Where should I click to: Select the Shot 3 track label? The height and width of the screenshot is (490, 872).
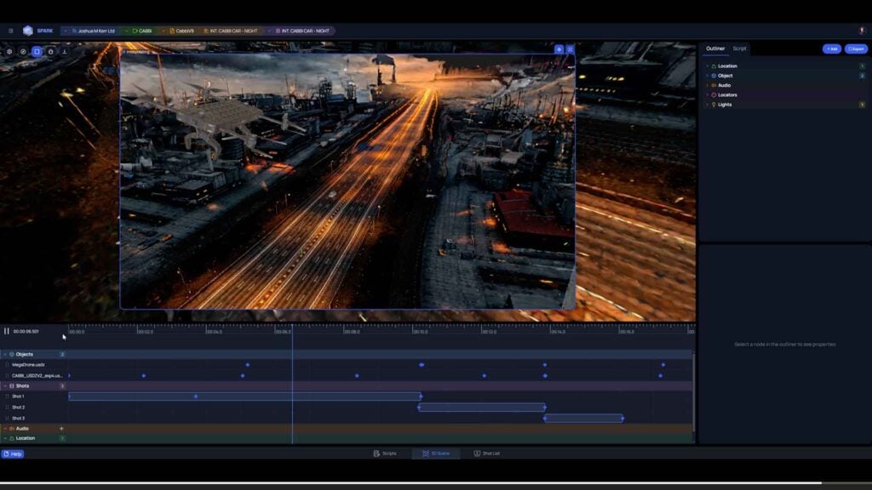pos(19,419)
